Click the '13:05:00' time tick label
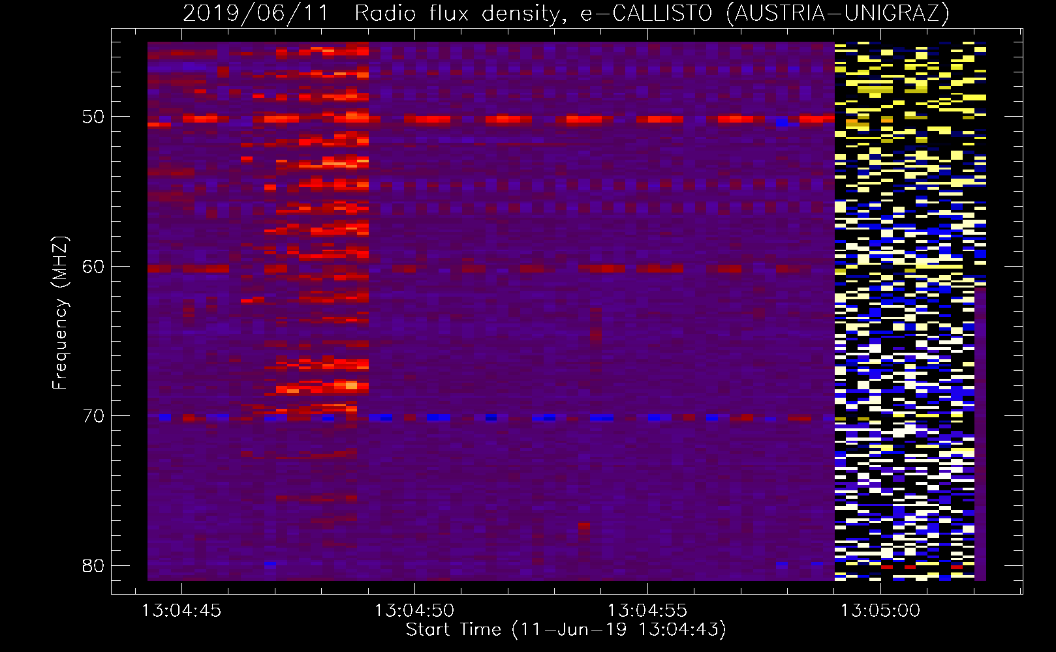This screenshot has width=1056, height=652. 880,610
